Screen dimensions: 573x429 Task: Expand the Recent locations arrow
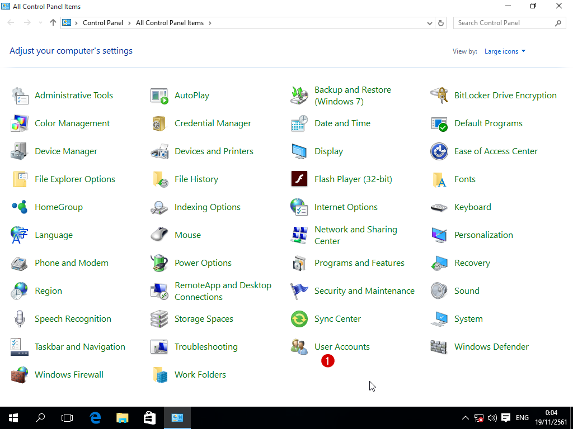click(x=40, y=23)
